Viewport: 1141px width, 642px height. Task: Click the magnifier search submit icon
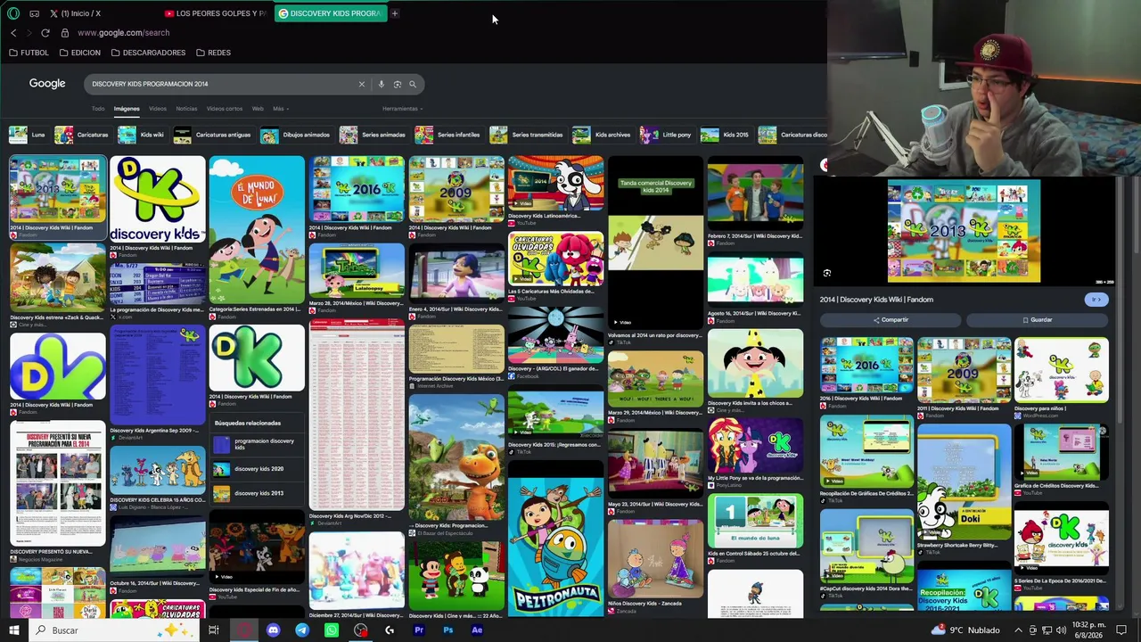(413, 84)
